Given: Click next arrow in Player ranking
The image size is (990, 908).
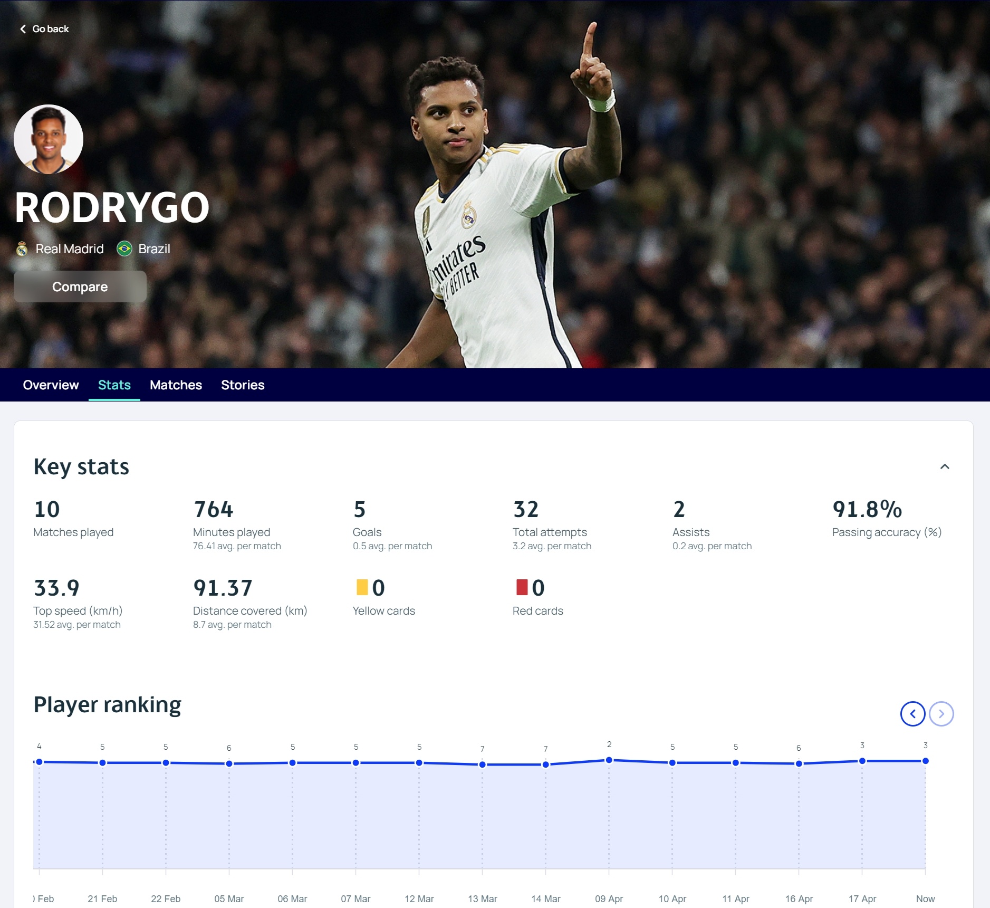Looking at the screenshot, I should 941,714.
